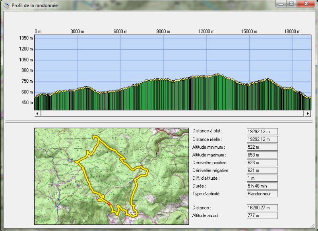Click the "Profil de la randonnée" window title
The height and width of the screenshot is (231, 318).
click(x=35, y=6)
